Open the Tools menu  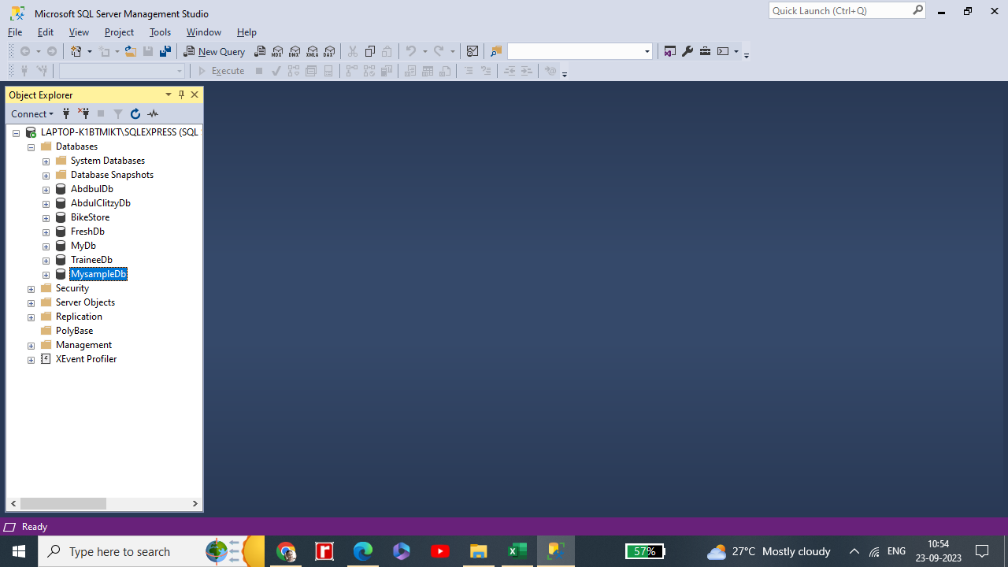point(160,32)
